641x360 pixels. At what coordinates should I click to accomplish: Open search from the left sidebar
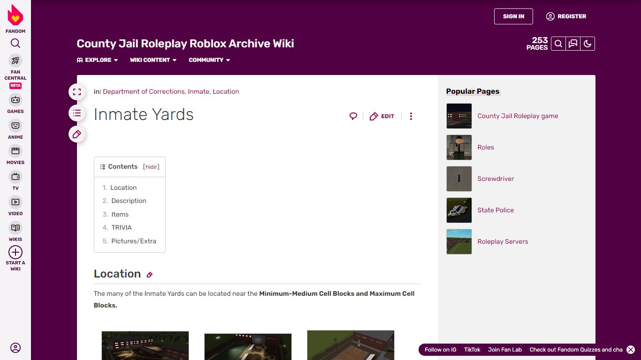(15, 44)
